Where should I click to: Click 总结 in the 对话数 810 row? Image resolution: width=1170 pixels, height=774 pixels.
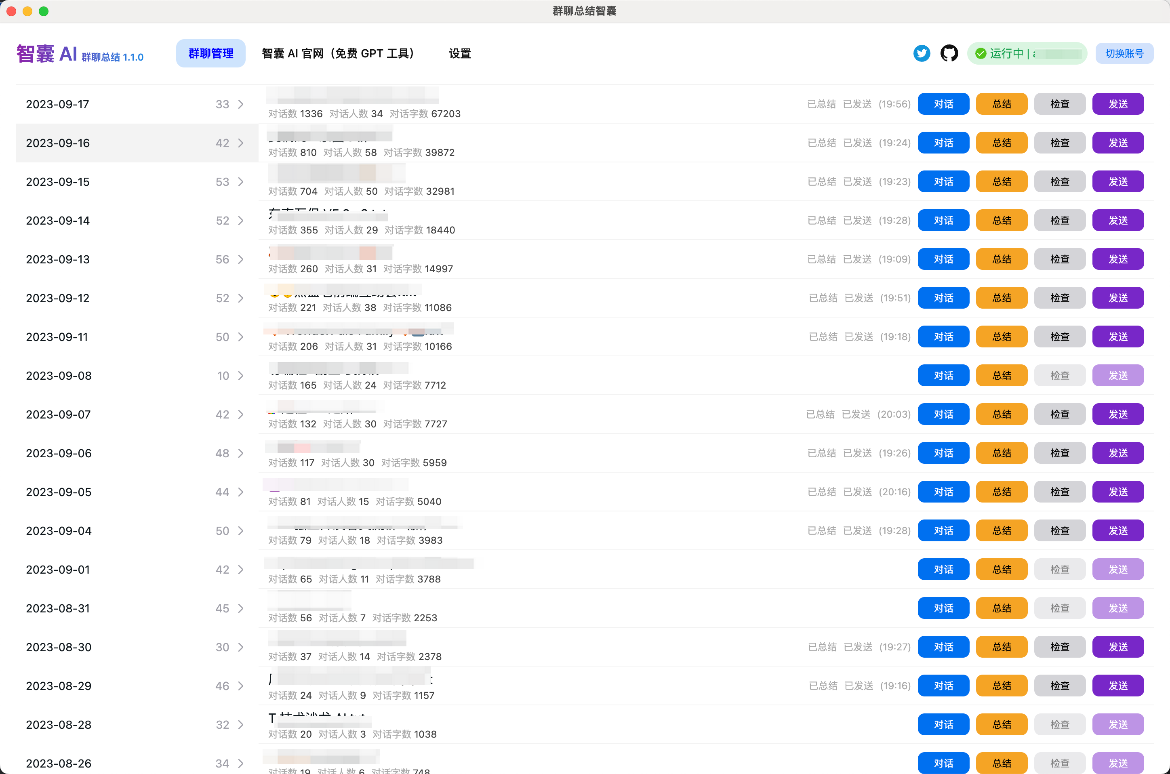pyautogui.click(x=1001, y=143)
